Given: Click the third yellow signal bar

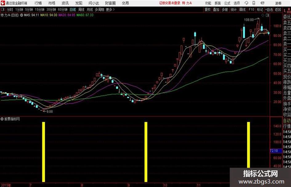Looking at the screenshot, I should tap(249, 145).
